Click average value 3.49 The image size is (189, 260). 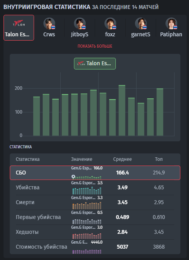(x=122, y=187)
